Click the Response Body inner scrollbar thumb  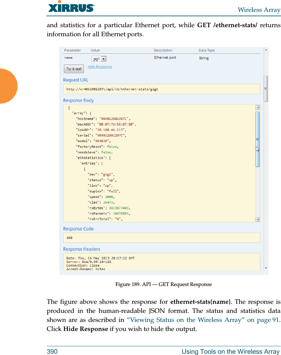(257, 139)
